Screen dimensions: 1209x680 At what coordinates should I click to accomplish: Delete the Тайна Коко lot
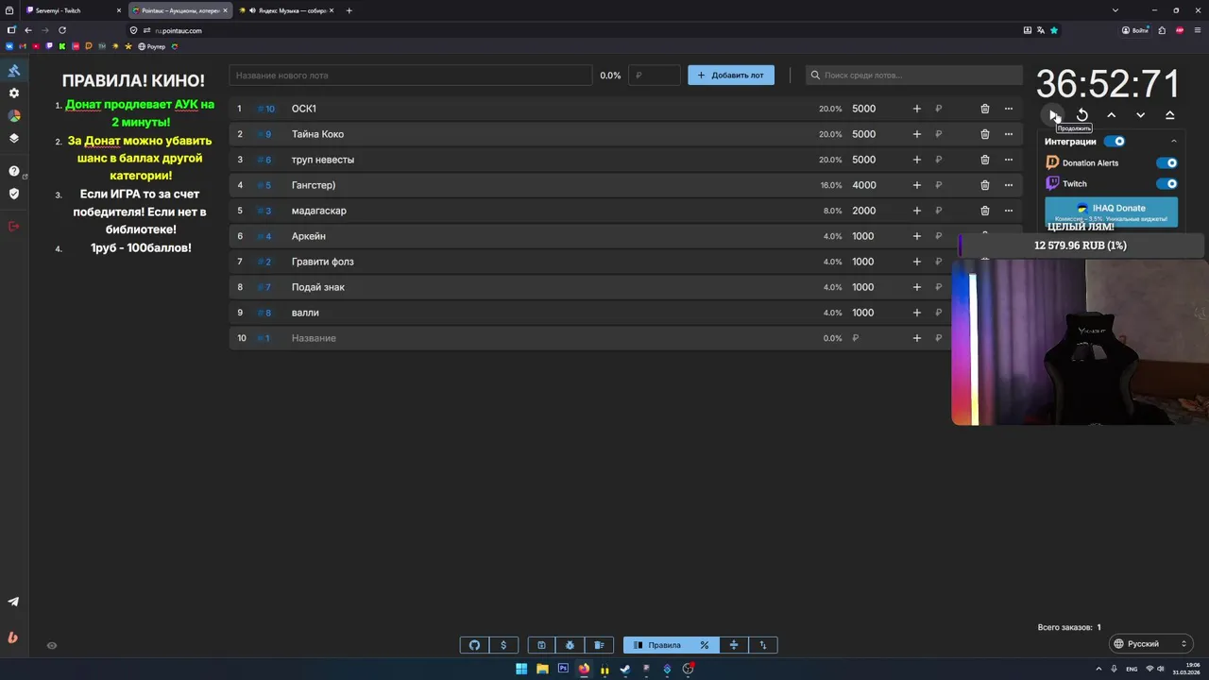985,134
